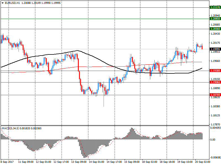Click the 12 Sep 01:00 time axis label
The width and height of the screenshot is (221, 165).
click(x=43, y=162)
